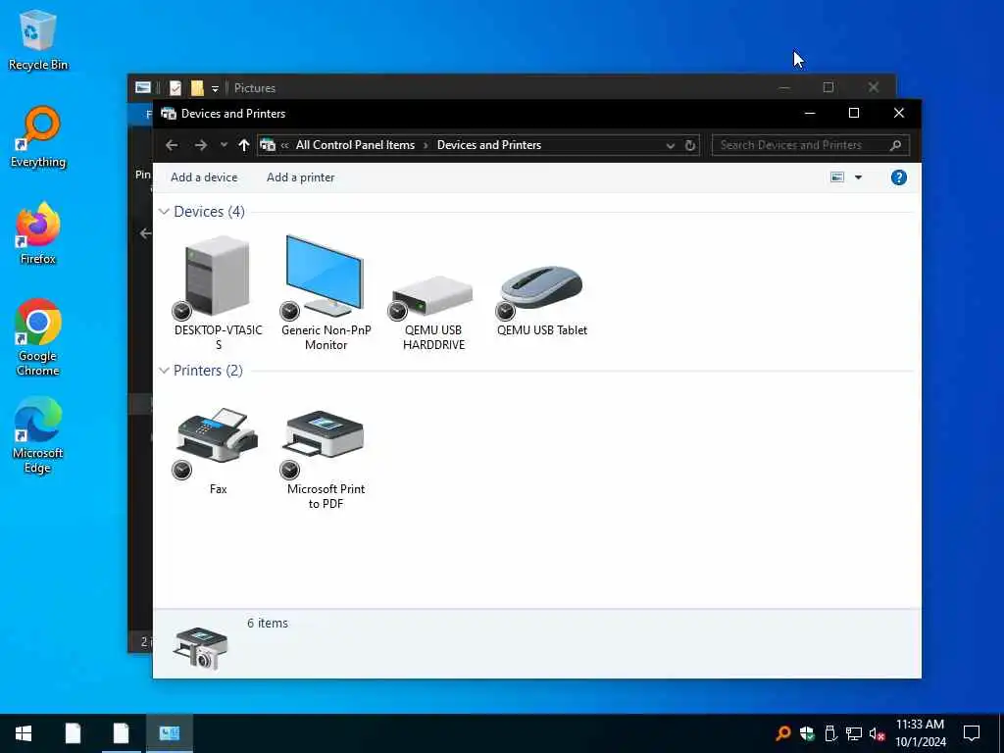Screen dimensions: 1004x753
Task: Open the Quick Access Toolbar dropdown in Pictures window
Action: (x=215, y=88)
